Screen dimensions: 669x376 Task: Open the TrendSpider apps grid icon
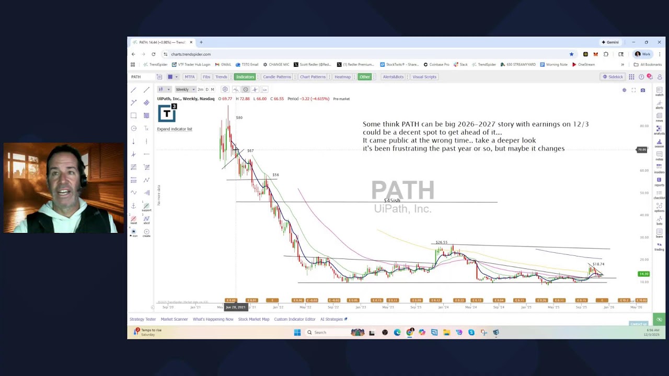click(x=631, y=77)
